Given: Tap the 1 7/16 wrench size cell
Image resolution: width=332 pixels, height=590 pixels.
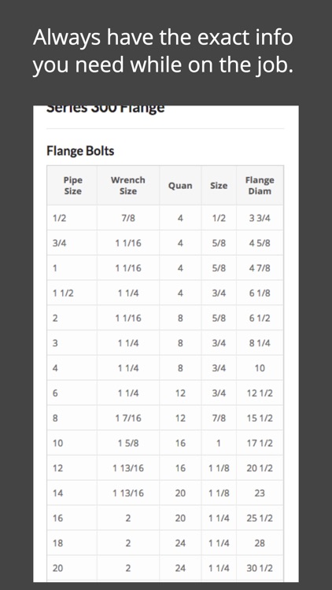Looking at the screenshot, I should pos(128,418).
